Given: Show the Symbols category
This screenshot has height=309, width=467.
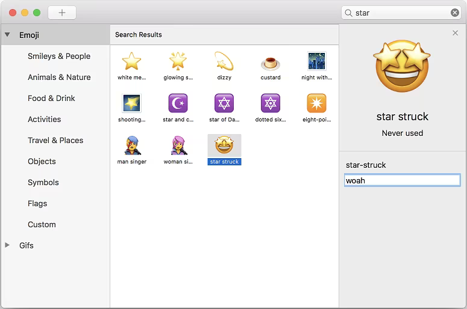Looking at the screenshot, I should click(x=43, y=182).
